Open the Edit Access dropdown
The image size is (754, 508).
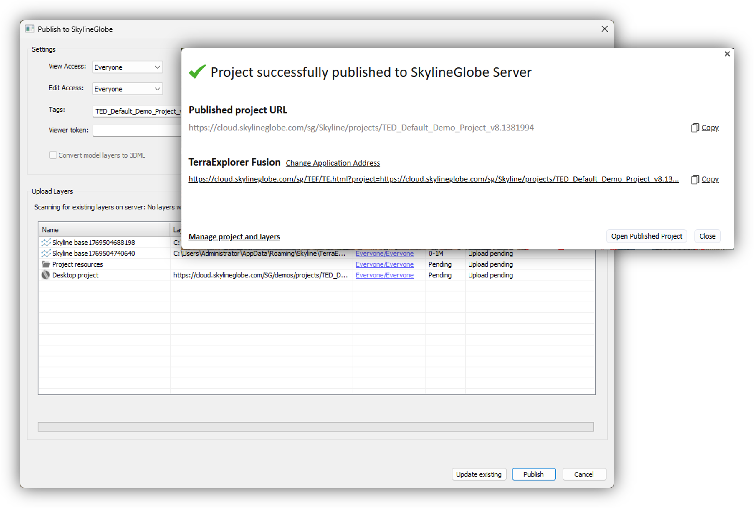coord(127,89)
